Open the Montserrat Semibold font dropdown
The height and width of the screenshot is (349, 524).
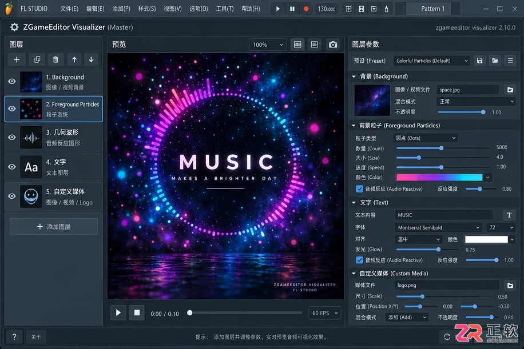(438, 227)
